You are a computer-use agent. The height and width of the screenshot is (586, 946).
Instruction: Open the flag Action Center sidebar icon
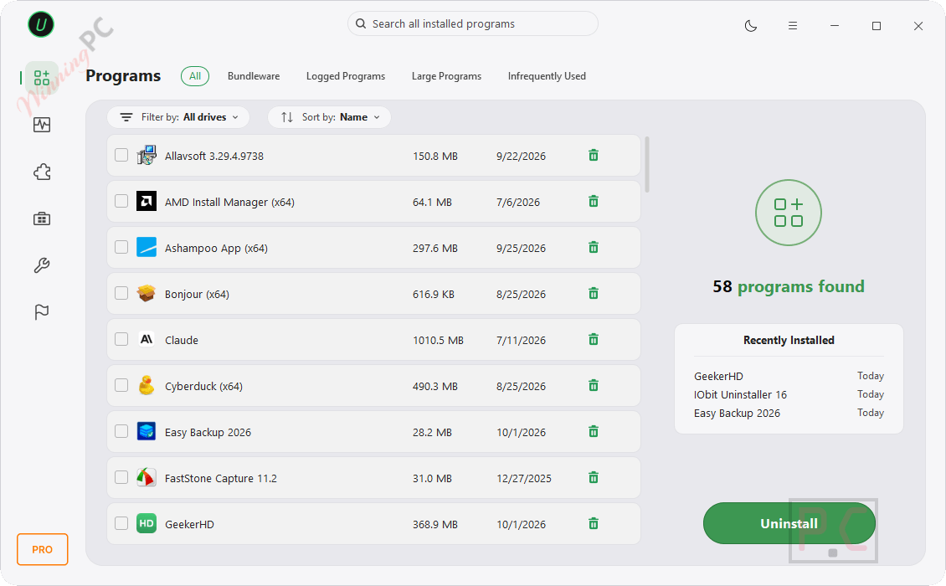coord(42,311)
